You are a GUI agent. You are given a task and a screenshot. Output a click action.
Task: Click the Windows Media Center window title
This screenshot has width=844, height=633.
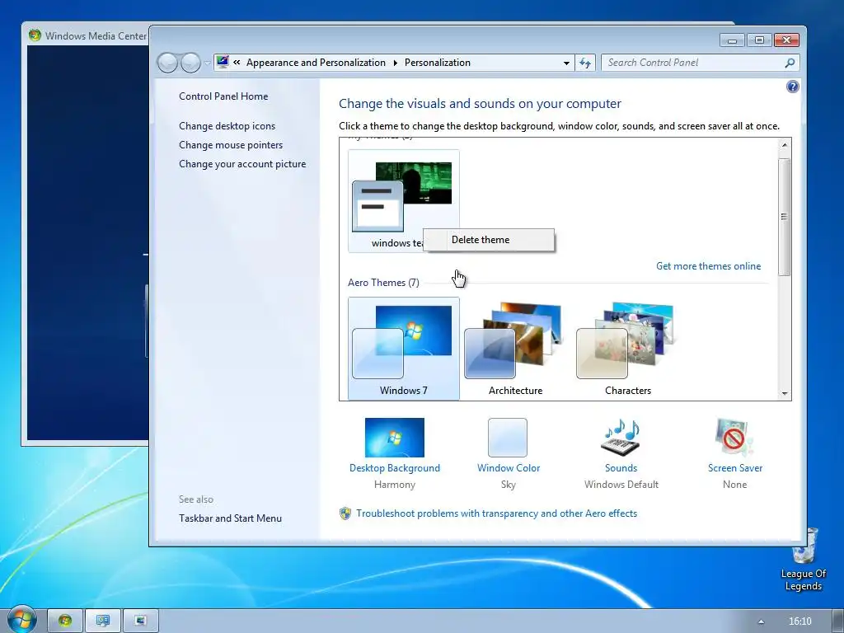(x=96, y=36)
